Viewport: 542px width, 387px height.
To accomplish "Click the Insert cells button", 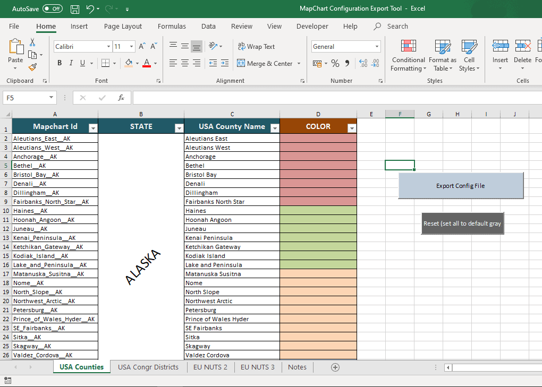I will tap(500, 55).
